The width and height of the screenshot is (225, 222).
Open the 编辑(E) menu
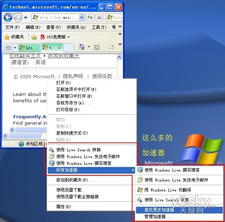click(33, 27)
